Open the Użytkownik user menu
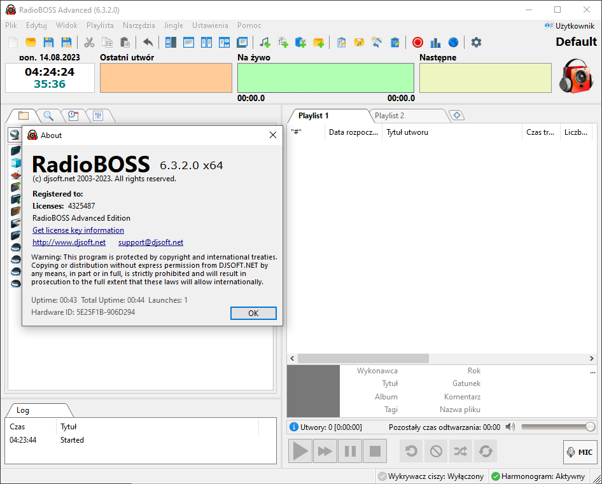The image size is (602, 484). coord(570,25)
